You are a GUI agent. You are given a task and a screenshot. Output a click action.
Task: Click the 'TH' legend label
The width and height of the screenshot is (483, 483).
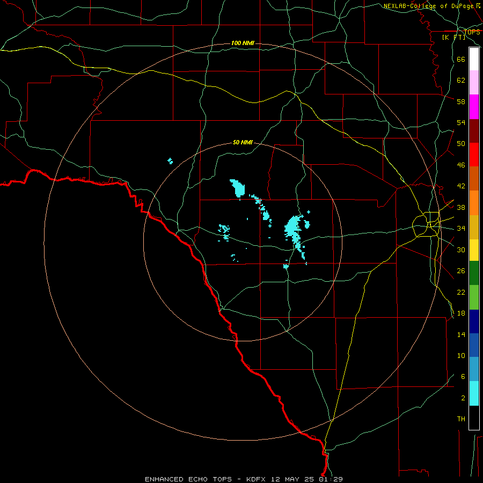click(461, 419)
